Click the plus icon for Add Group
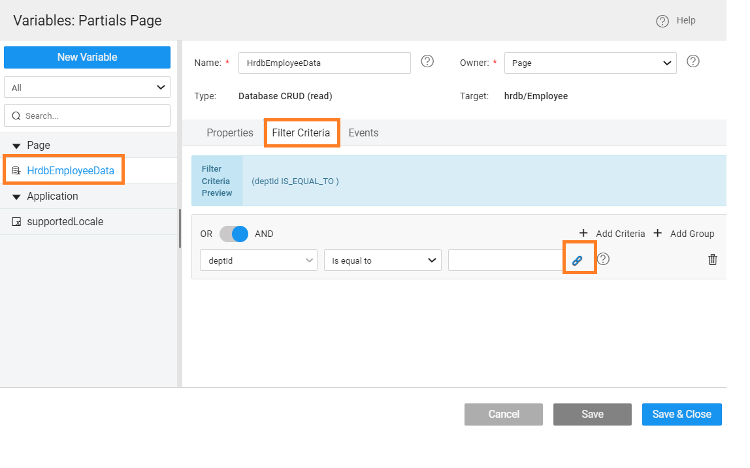The height and width of the screenshot is (468, 750). tap(658, 233)
